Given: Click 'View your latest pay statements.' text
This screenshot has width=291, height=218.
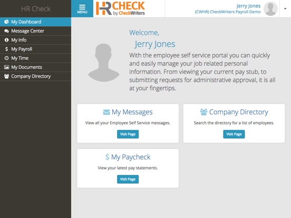Looking at the screenshot, I should [128, 168].
